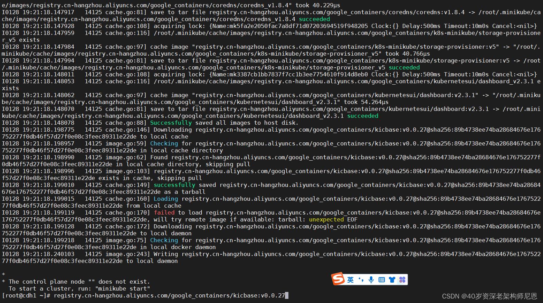Toggle the punctuation mode in IME bar

[x=361, y=280]
